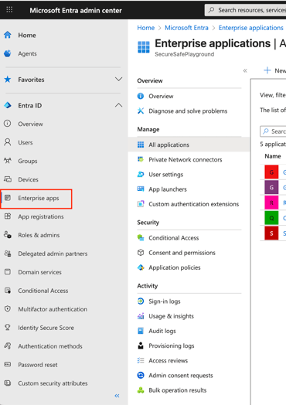Image resolution: width=286 pixels, height=405 pixels.
Task: Click the Admin consent requests icon
Action: [x=141, y=375]
